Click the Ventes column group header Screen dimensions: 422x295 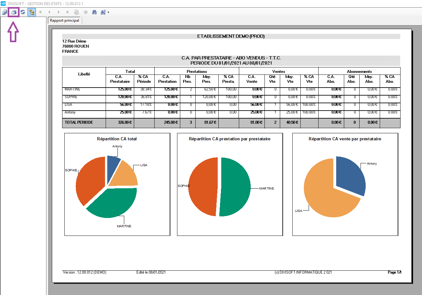[x=279, y=72]
